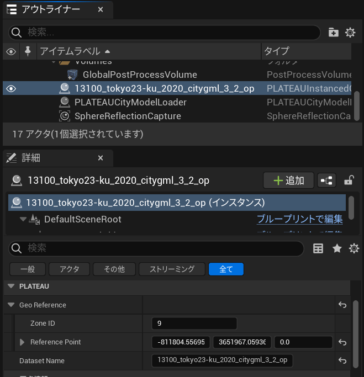Select PLATEAUCityModelLoader row
The width and height of the screenshot is (364, 377).
[x=177, y=103]
